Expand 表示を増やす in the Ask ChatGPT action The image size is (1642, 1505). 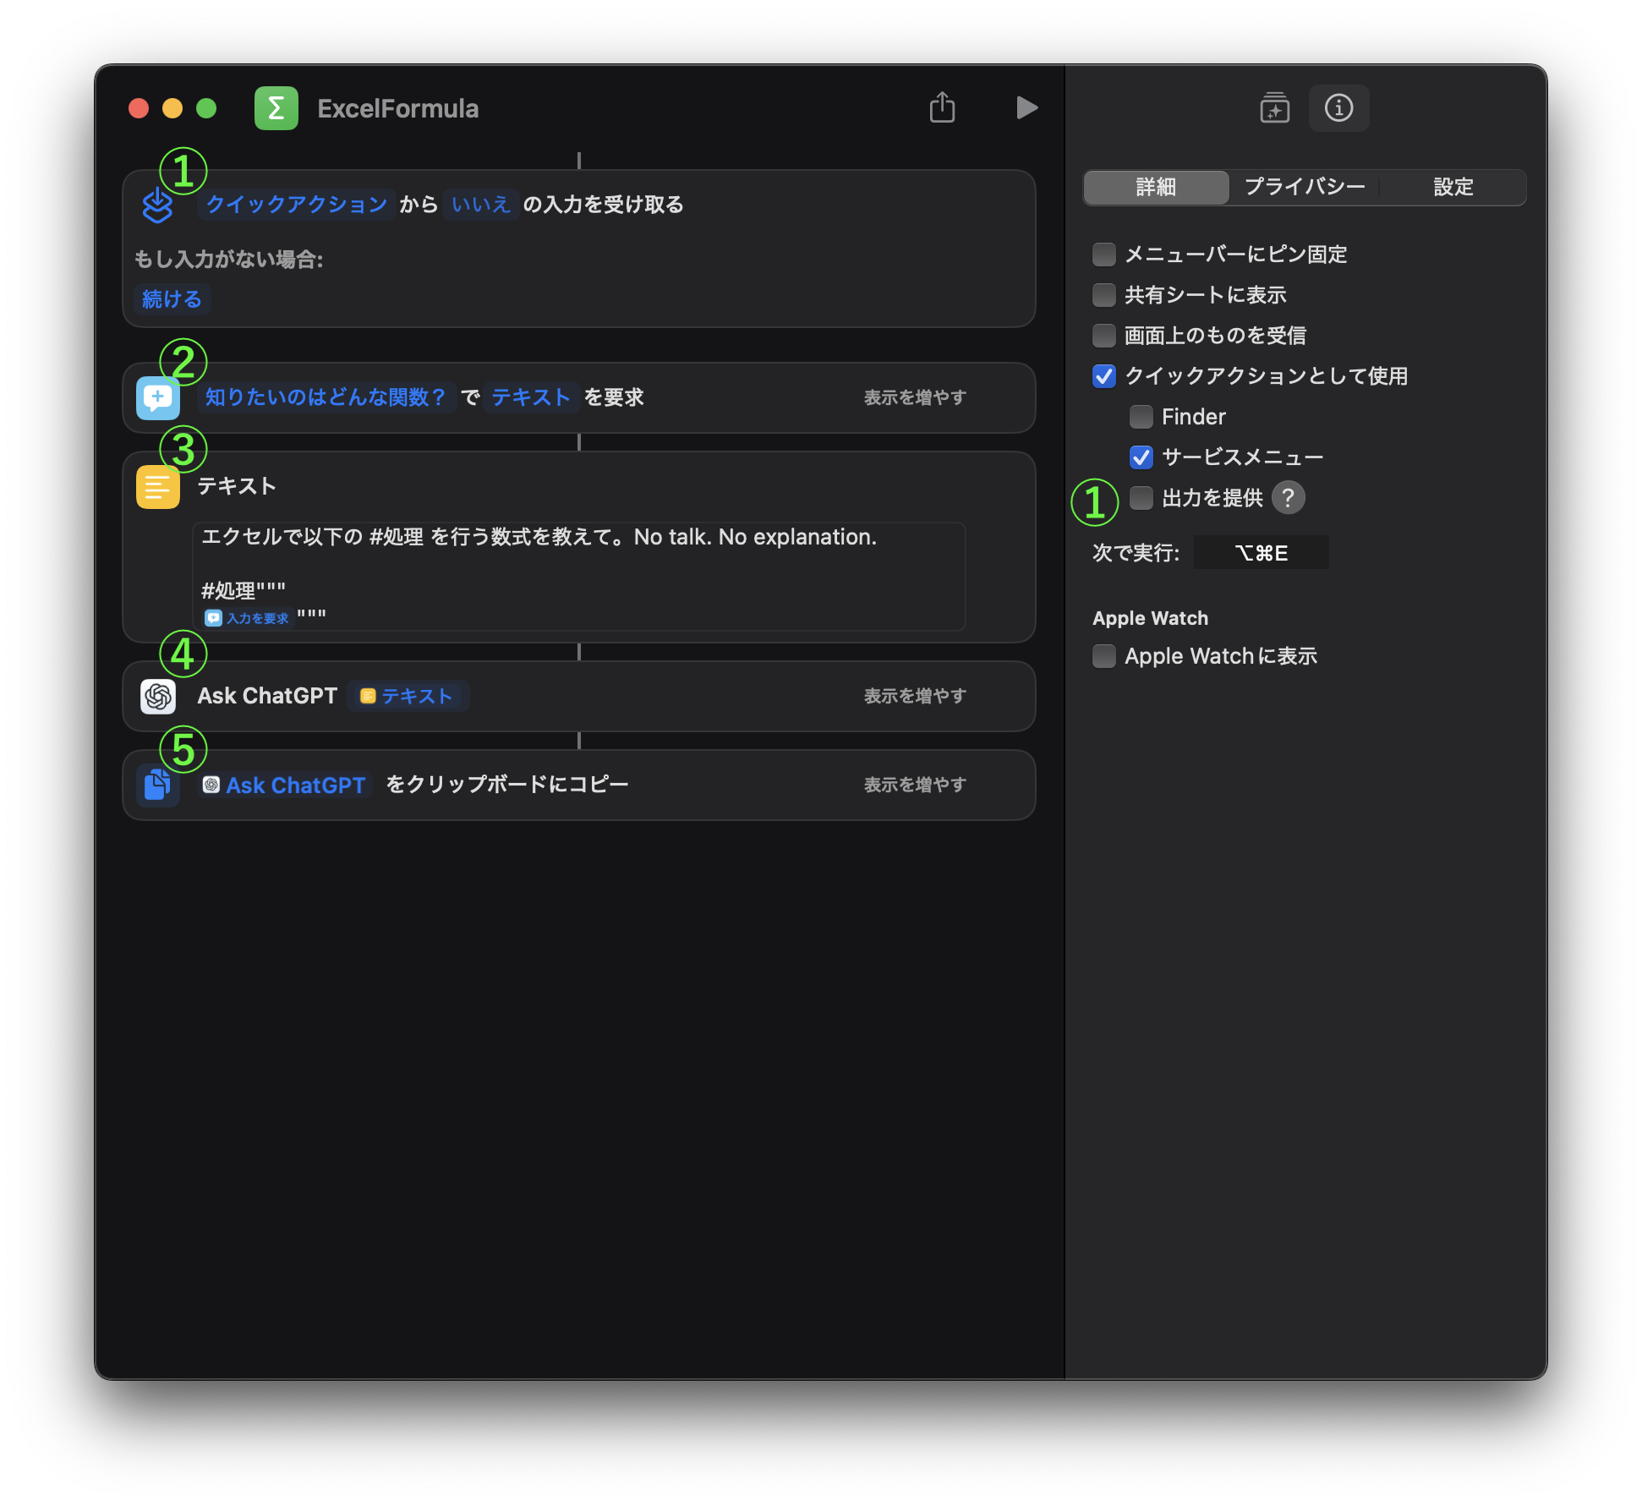click(x=915, y=696)
